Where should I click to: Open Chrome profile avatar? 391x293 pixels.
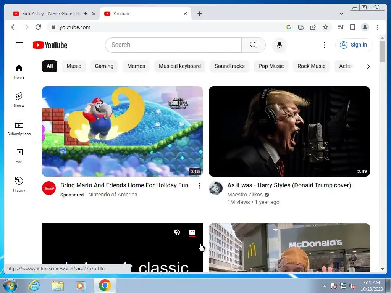[x=365, y=27]
